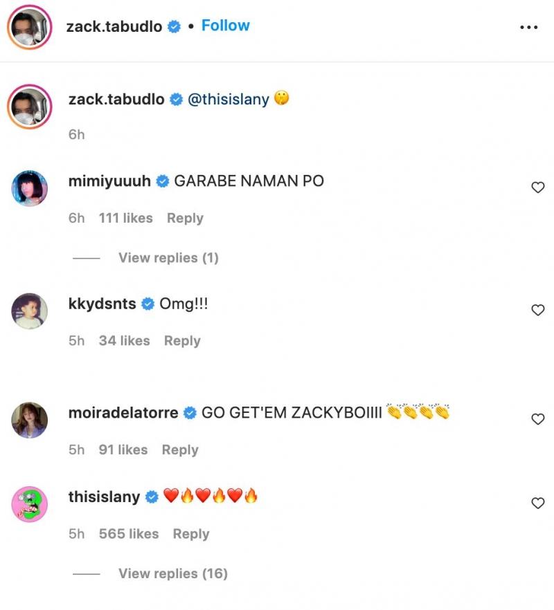Open zack.tabudlo header profile picture
The image size is (554, 610).
pos(30,28)
